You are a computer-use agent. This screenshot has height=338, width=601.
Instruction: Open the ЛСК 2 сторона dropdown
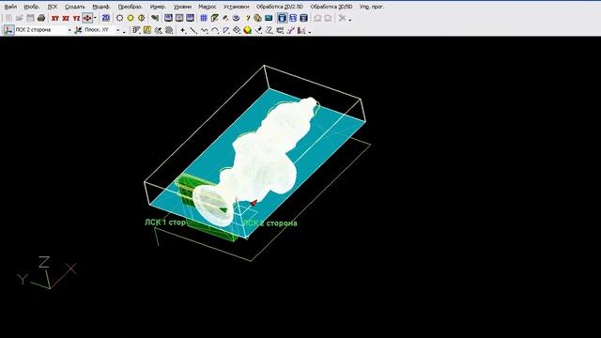point(69,30)
